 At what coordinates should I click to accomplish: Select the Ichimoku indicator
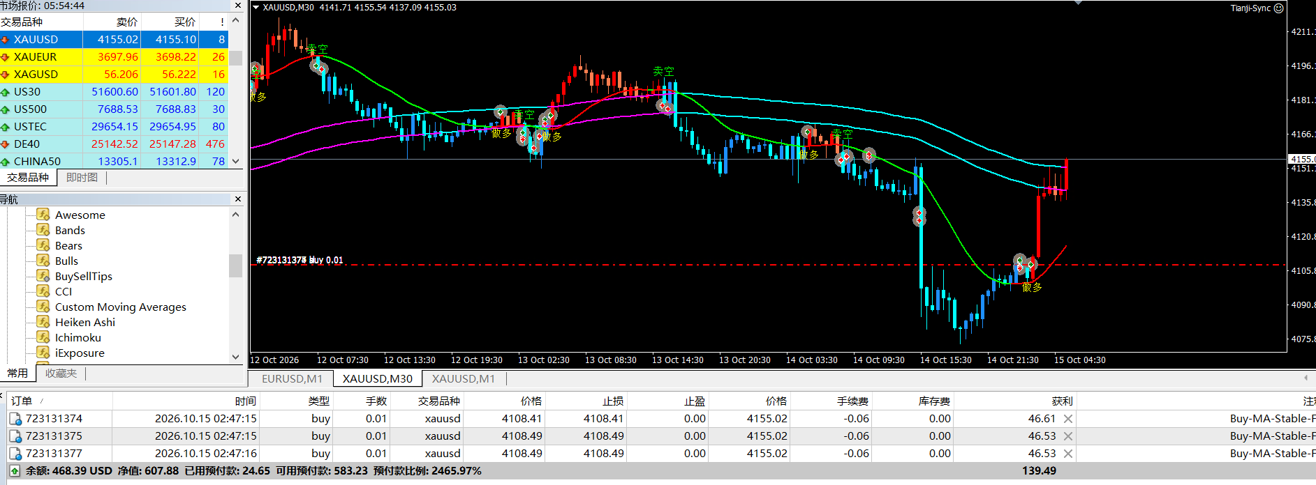78,337
